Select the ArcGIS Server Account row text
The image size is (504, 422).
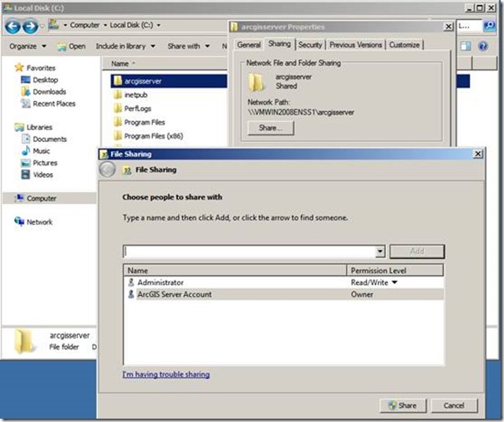click(x=175, y=294)
